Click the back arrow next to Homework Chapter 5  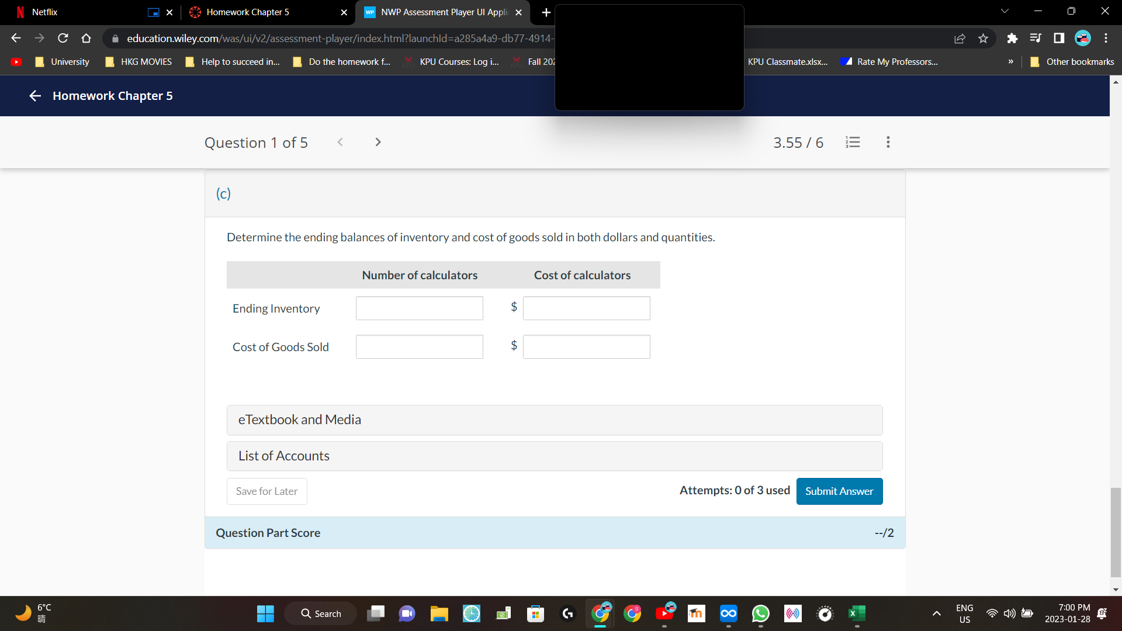coord(34,96)
